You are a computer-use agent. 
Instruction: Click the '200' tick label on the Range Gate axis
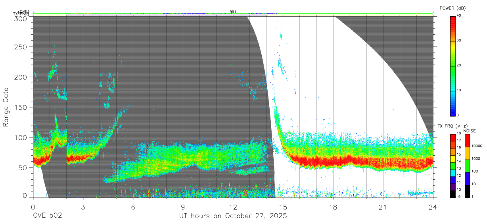tap(21, 77)
